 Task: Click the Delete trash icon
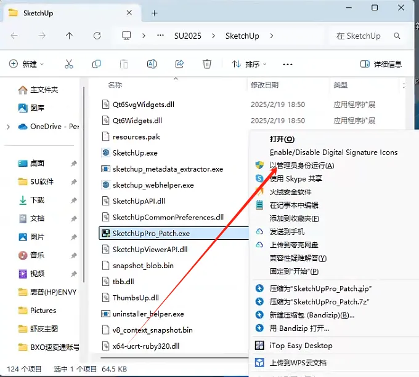pos(207,64)
